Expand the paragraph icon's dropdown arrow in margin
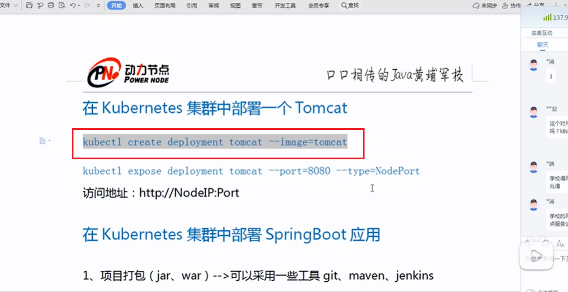This screenshot has height=292, width=568. pos(49,141)
